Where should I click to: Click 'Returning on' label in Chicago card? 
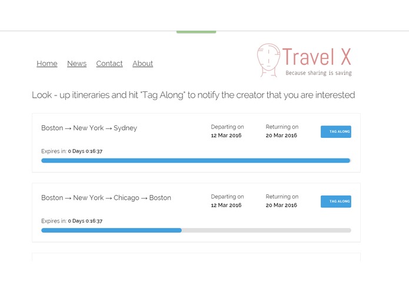click(x=282, y=197)
